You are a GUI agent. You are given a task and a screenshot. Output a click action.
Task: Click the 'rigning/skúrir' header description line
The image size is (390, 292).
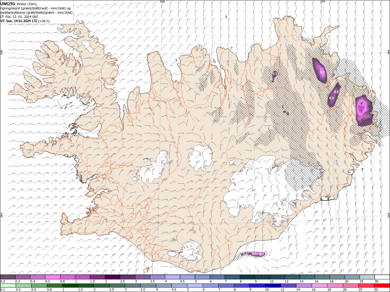[x=35, y=8]
